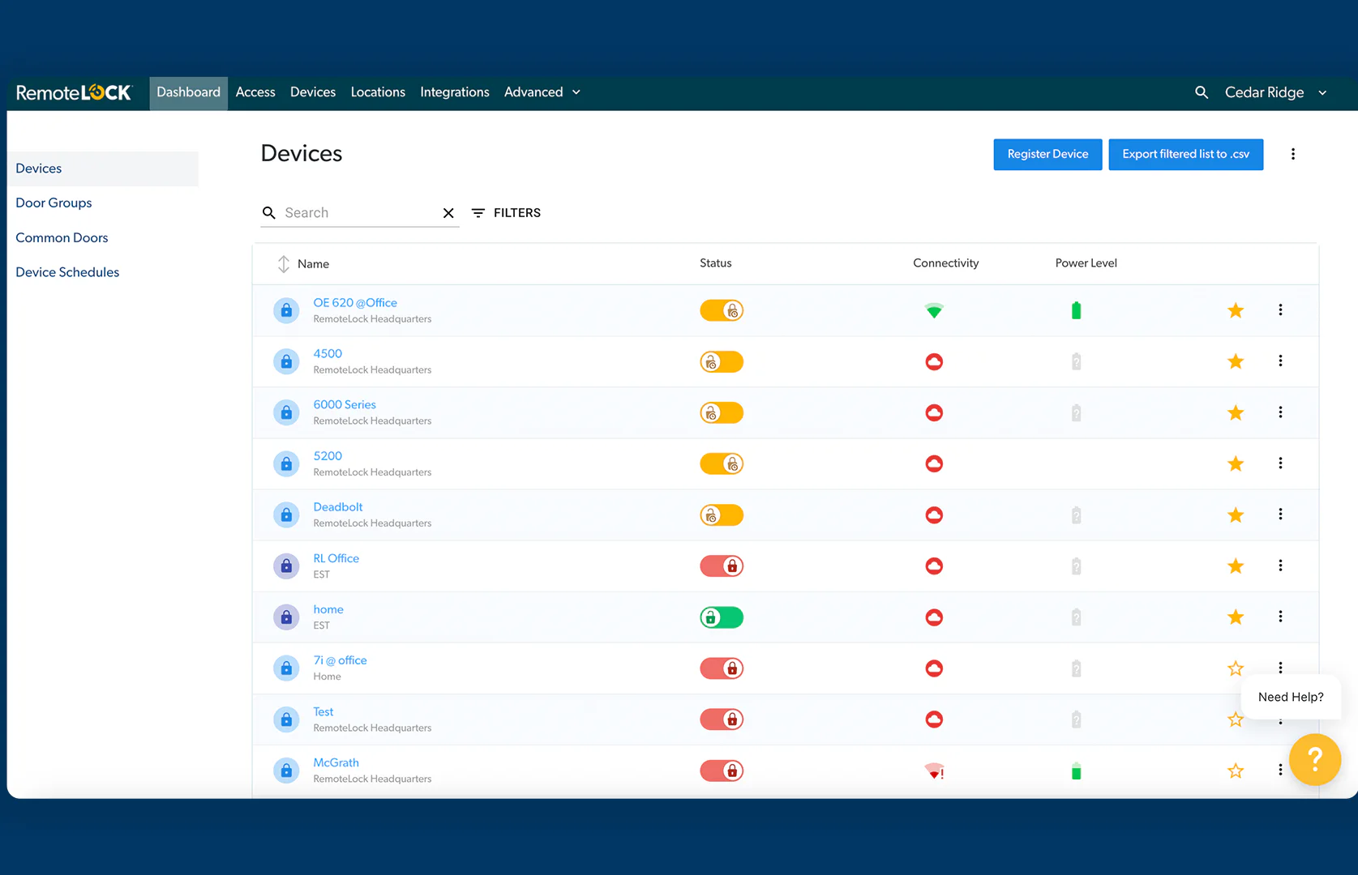Open the three-dot menu for RL Office

(1280, 565)
